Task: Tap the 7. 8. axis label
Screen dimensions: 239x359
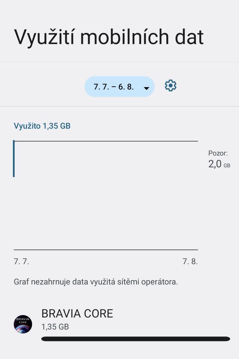Action: coord(190,262)
